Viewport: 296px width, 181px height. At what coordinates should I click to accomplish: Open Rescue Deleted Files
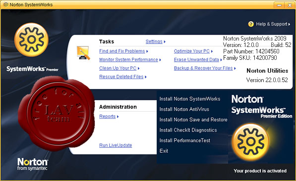(x=121, y=77)
